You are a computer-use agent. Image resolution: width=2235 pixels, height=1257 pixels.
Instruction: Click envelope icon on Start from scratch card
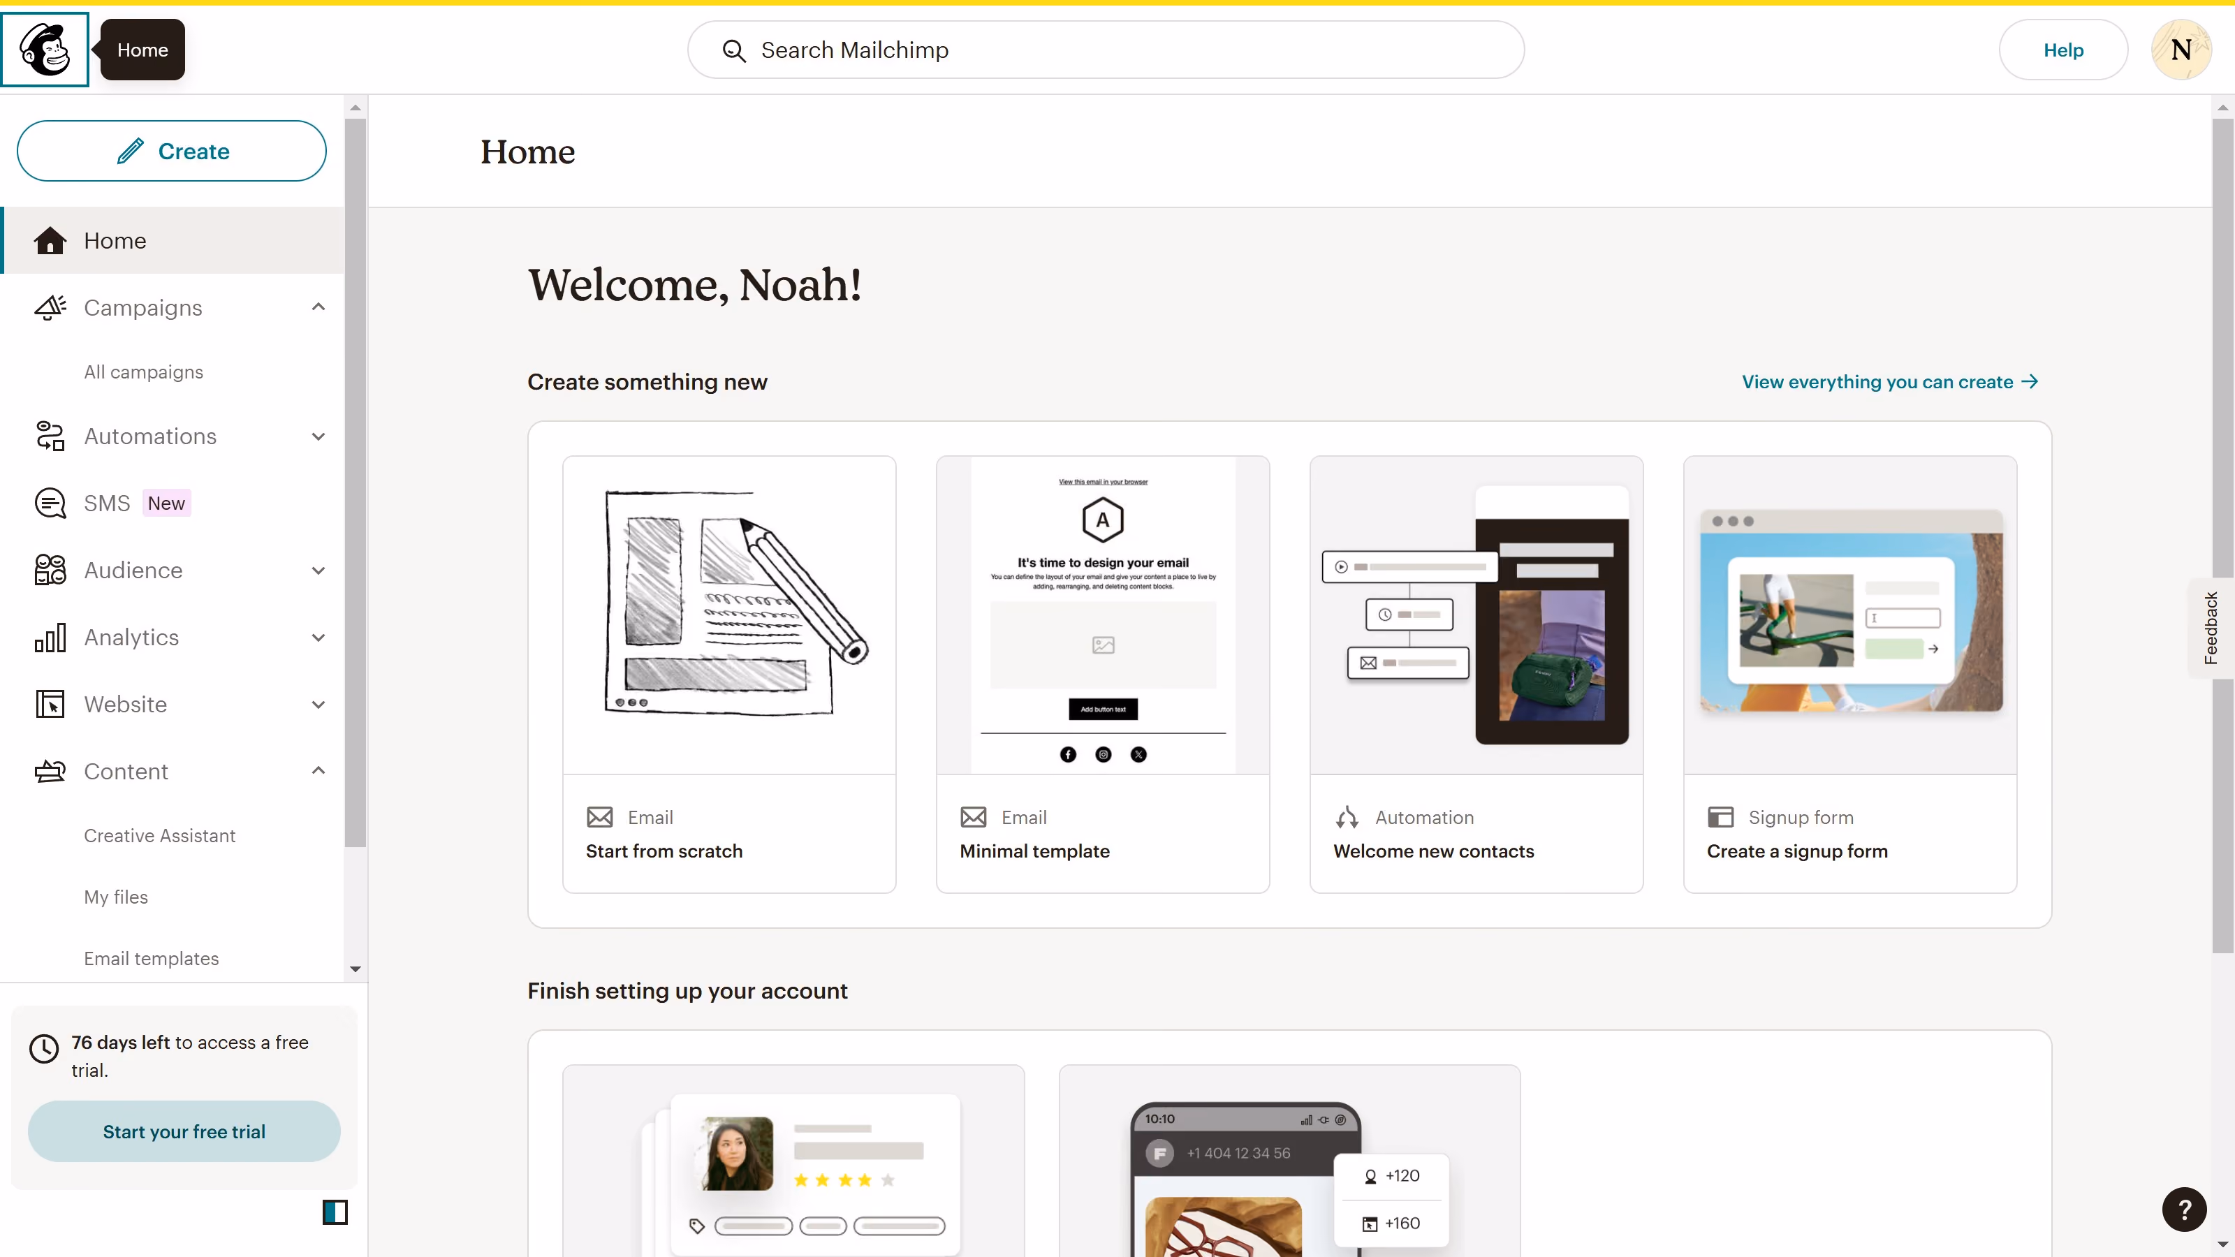(599, 817)
